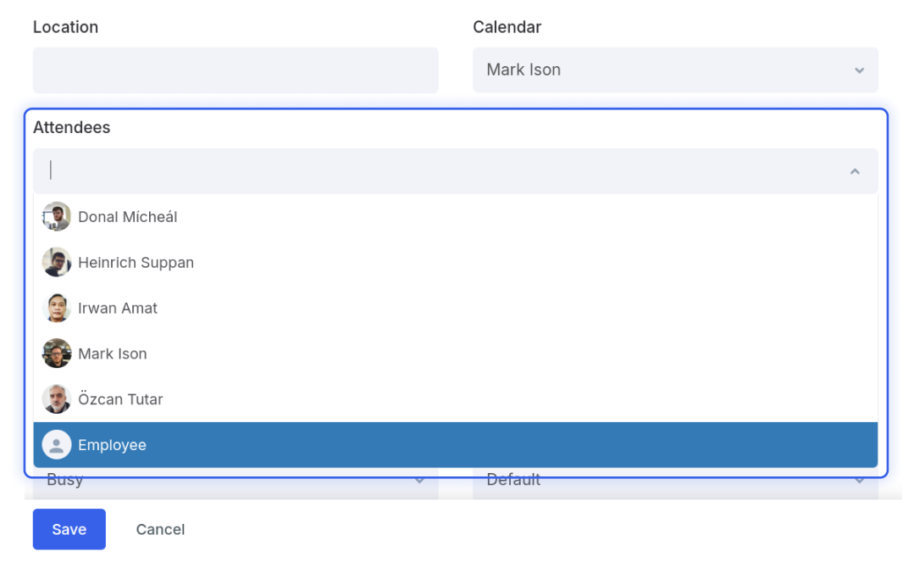
Task: Click Irwan Amat's avatar photo
Action: [57, 308]
